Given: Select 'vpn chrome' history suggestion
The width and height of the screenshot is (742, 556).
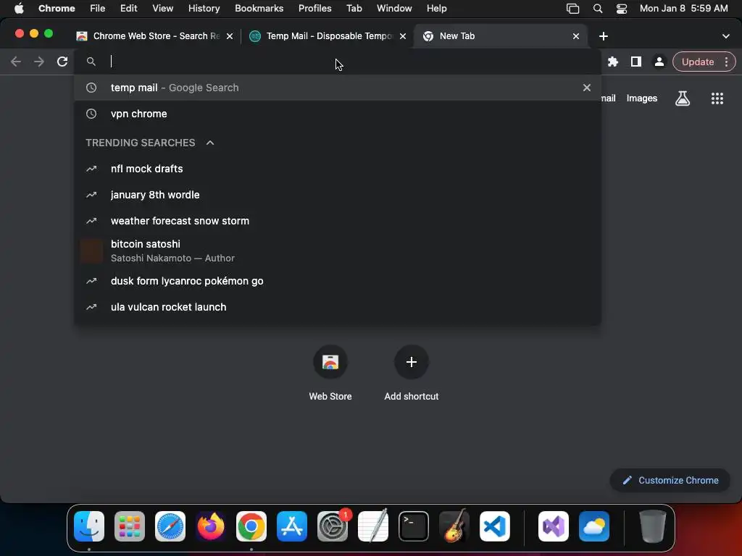Looking at the screenshot, I should tap(338, 114).
